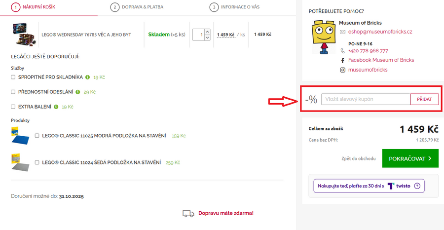Click the Dopravu máte zdarma text
Viewport: 444px width, 230px height.
[x=225, y=213]
